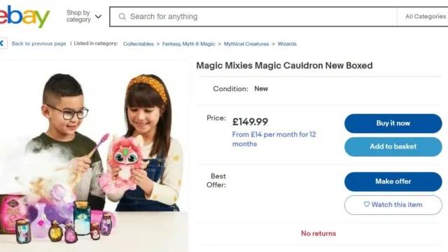Click the Make offer button
The height and width of the screenshot is (252, 448).
[393, 181]
